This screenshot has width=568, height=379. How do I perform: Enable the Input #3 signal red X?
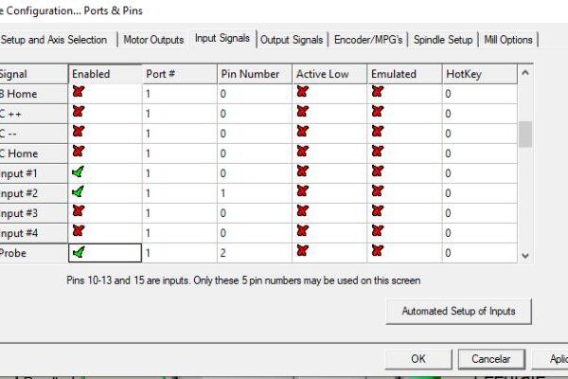pos(79,212)
